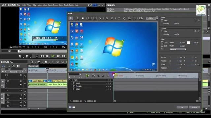
Task: Open the Help menu in EDIUS
Action: tap(76, 5)
